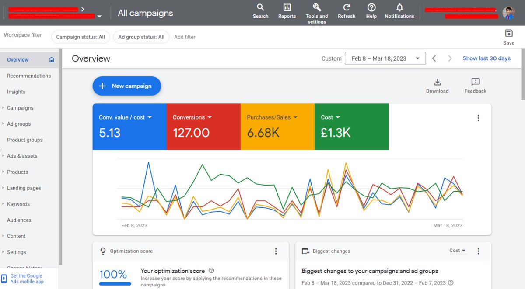The height and width of the screenshot is (289, 525).
Task: Expand the Ad groups sidebar section
Action: tap(3, 124)
